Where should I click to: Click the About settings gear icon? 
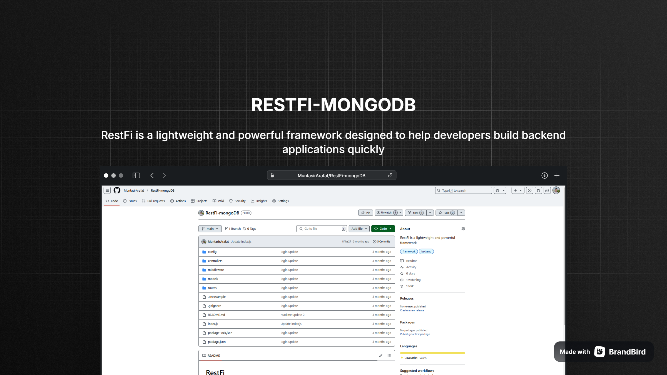463,229
